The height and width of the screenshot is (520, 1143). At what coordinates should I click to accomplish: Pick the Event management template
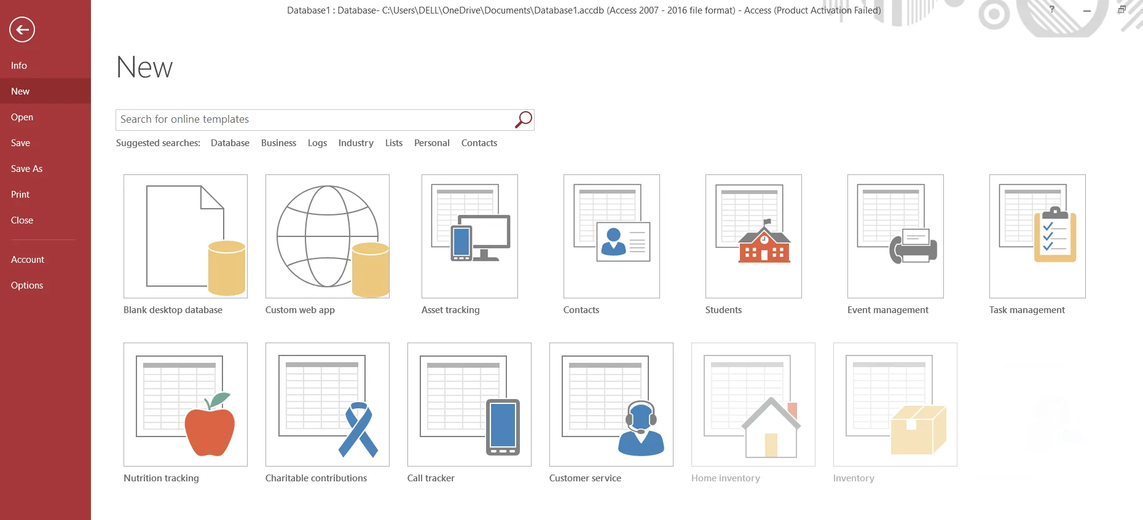coord(895,236)
